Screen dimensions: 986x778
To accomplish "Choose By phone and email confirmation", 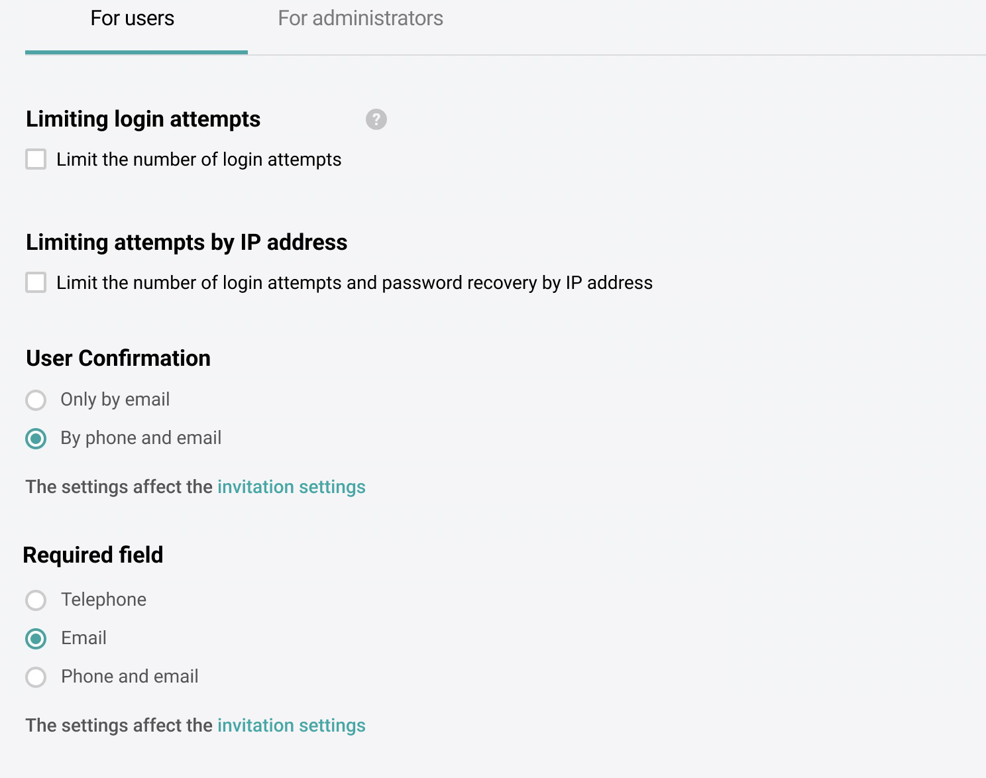I will pyautogui.click(x=35, y=438).
